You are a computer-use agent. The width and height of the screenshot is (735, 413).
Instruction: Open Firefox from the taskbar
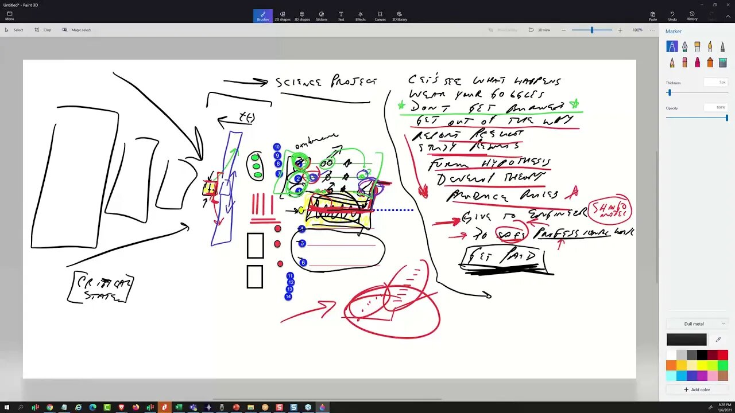coord(136,407)
